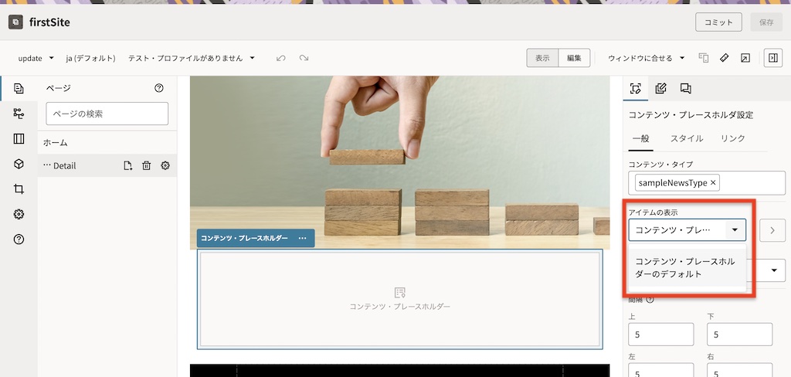
Task: Choose コンテンツ・プレースホルダーのデフォルト option
Action: point(687,268)
